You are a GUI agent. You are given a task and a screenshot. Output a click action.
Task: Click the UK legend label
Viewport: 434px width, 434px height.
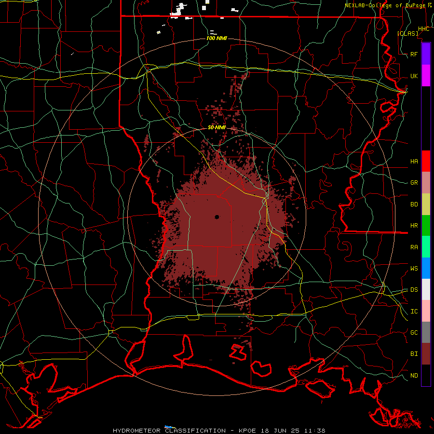(x=414, y=76)
